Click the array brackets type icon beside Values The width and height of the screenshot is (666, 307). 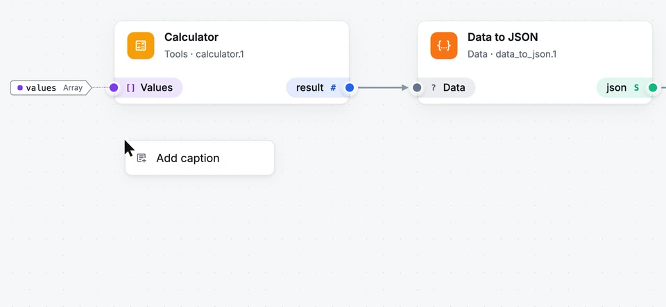131,88
